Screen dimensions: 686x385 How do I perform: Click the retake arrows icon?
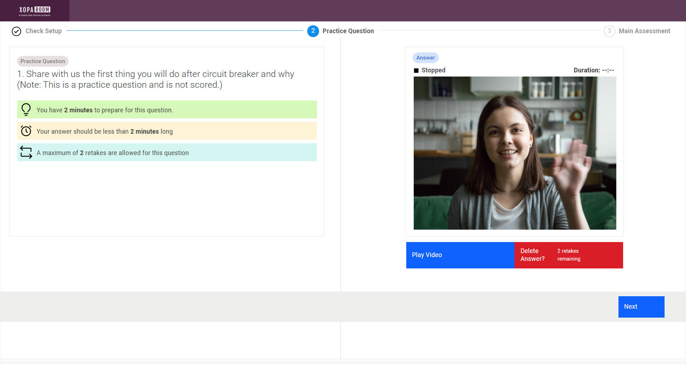26,152
